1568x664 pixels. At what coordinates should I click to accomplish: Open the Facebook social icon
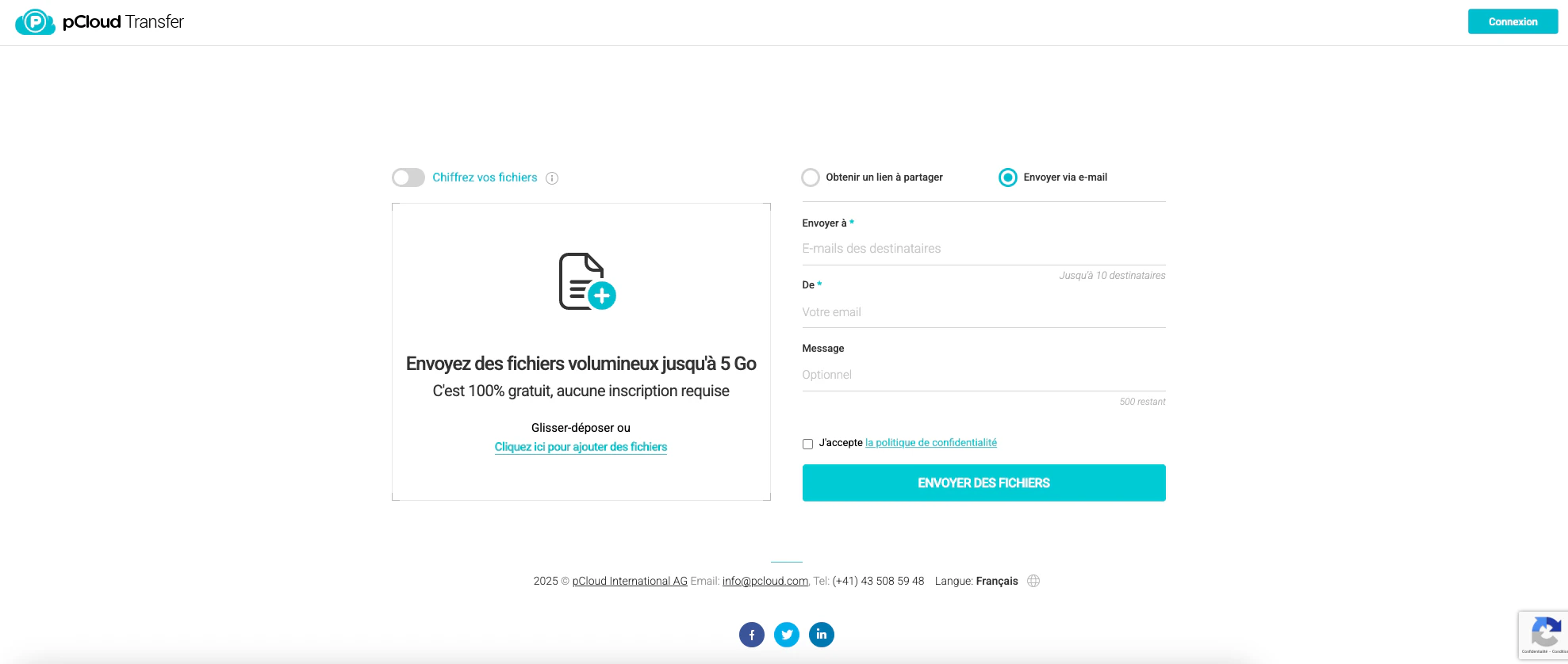click(x=752, y=635)
